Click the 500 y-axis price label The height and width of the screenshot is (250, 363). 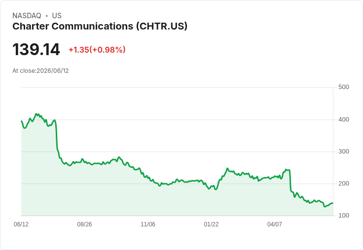point(344,87)
